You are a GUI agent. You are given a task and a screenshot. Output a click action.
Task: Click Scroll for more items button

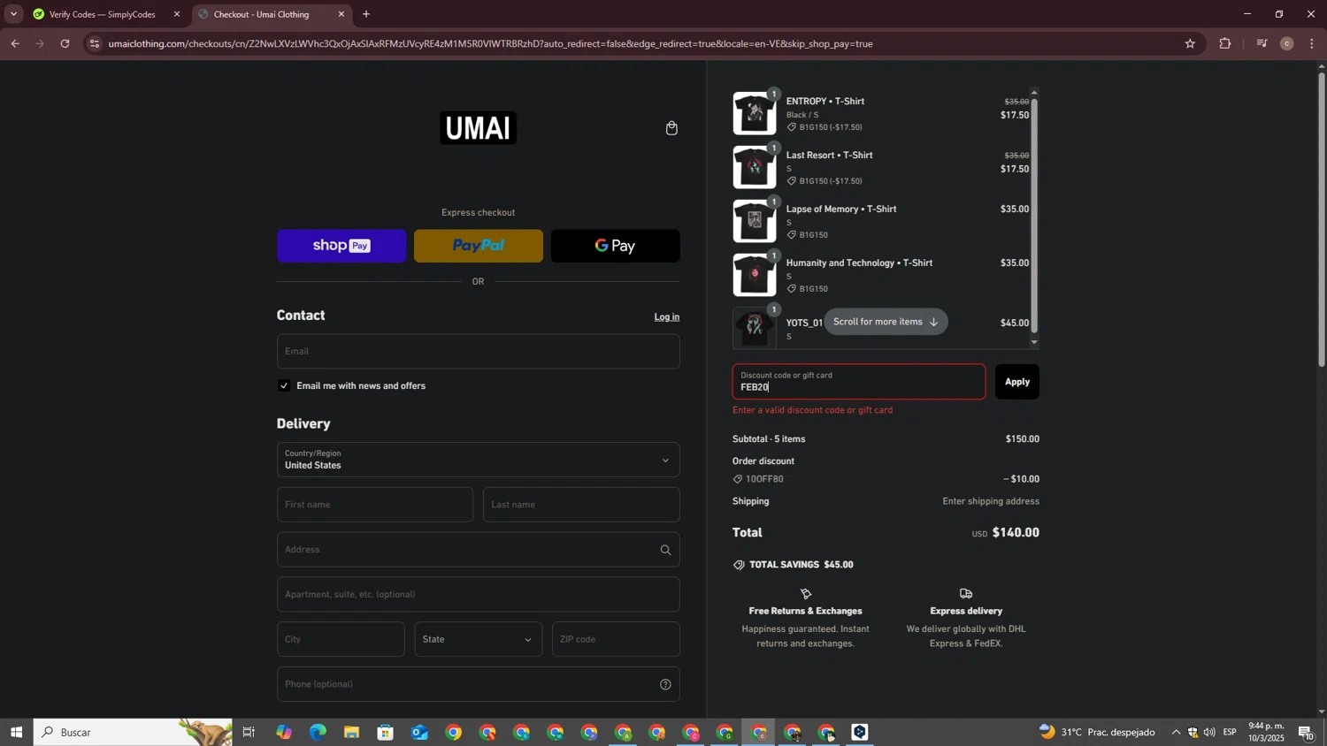886,322
